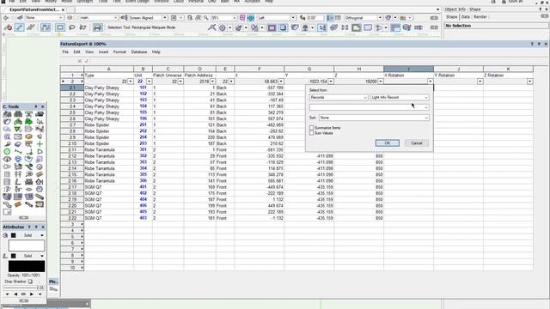This screenshot has width=550, height=309.
Task: Click Unrestricted Interactive Scaling mode icon
Action: point(31,27)
